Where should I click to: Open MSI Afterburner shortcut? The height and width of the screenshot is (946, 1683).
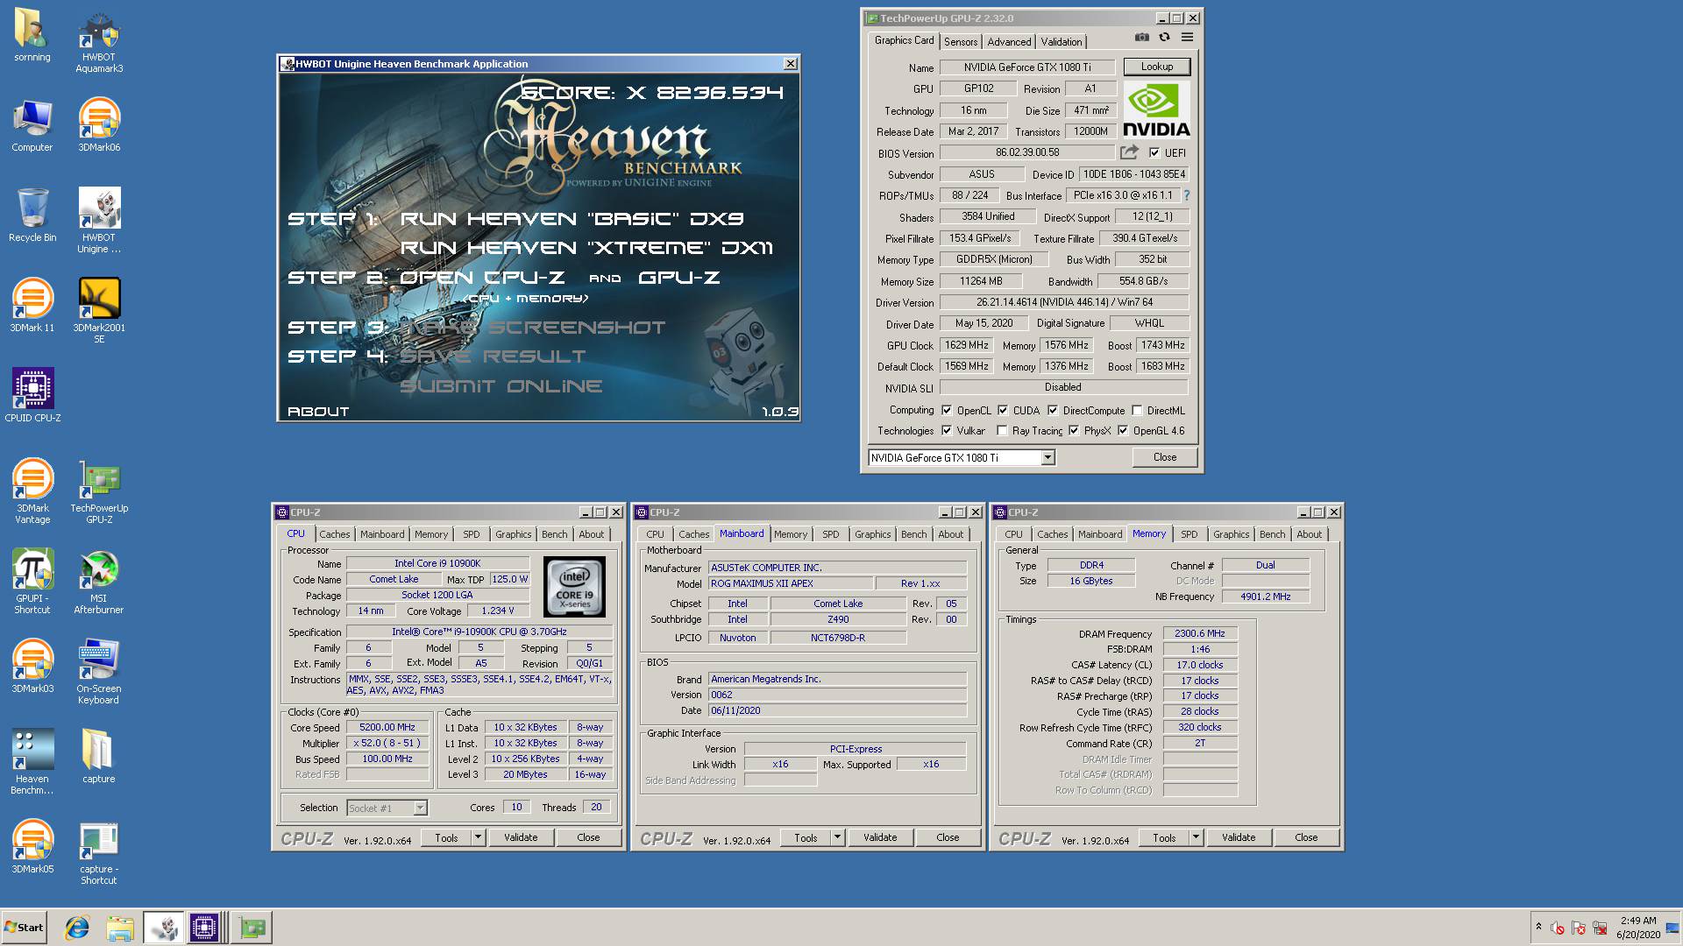coord(99,582)
